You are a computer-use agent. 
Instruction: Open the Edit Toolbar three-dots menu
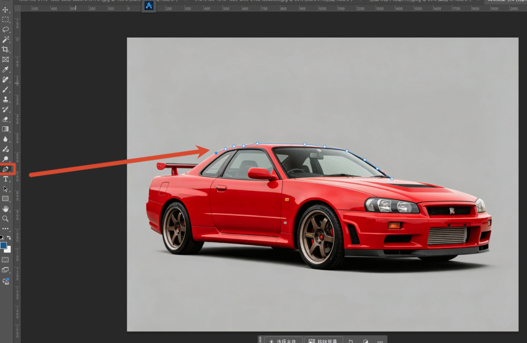[5, 229]
